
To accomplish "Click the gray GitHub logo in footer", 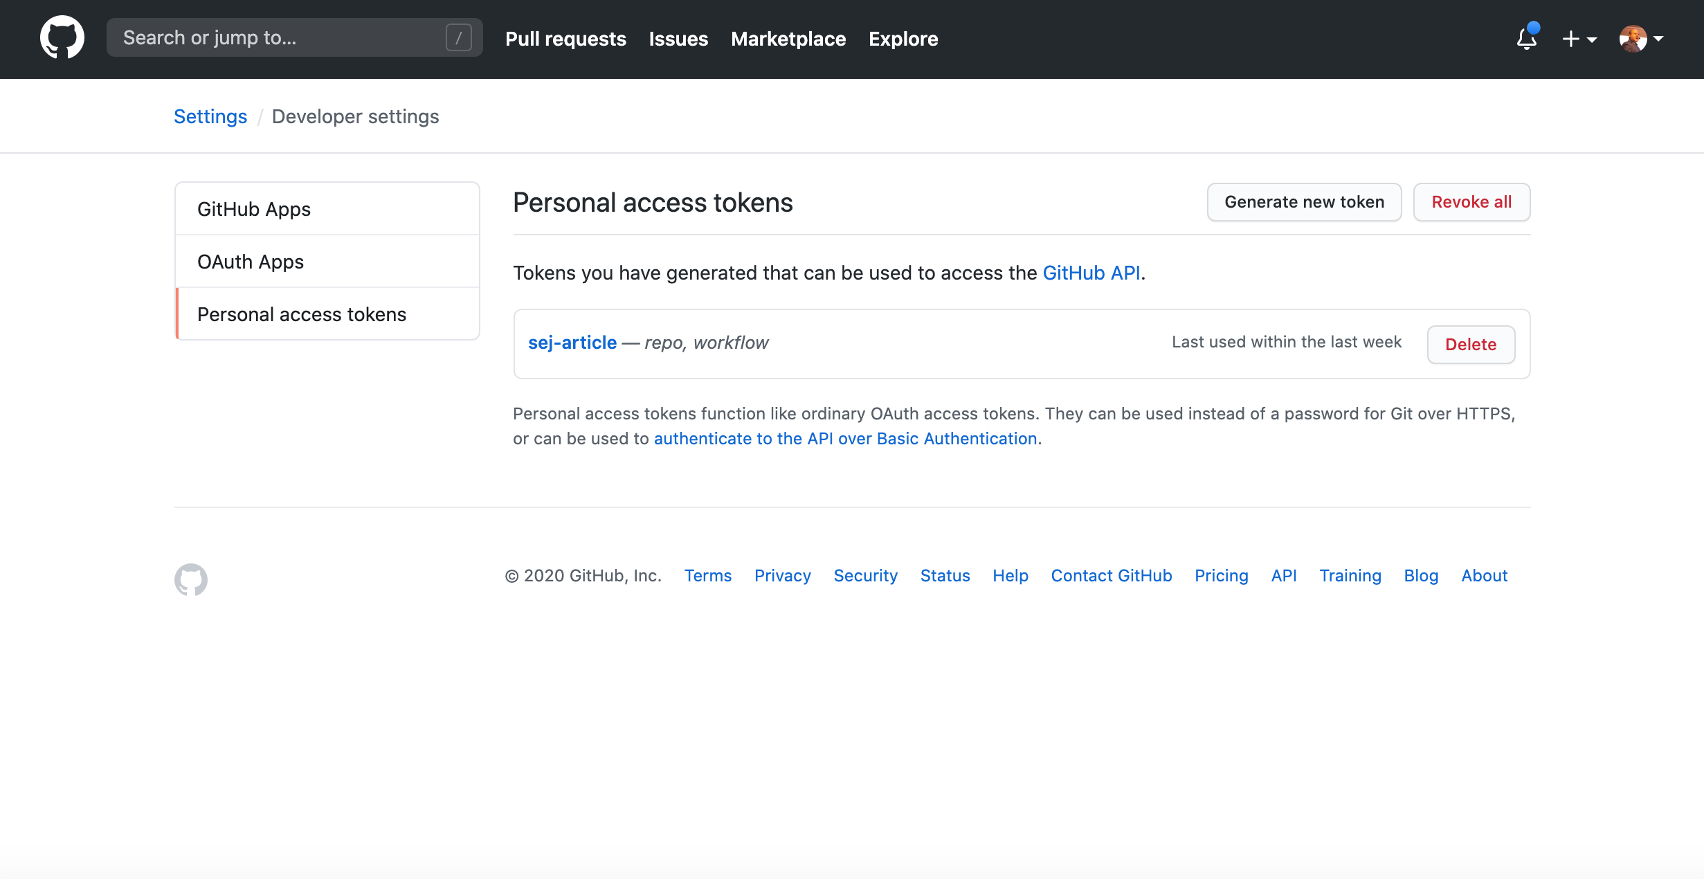I will click(x=191, y=579).
